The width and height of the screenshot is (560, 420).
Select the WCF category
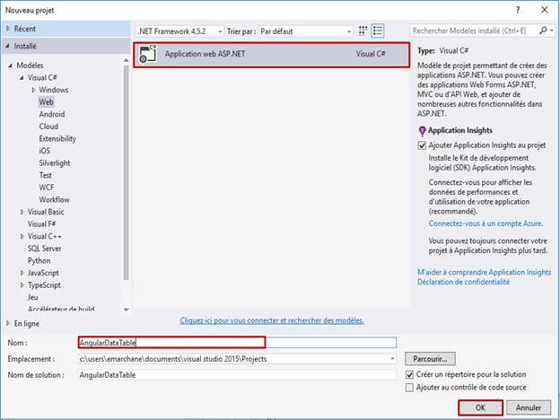click(x=47, y=188)
